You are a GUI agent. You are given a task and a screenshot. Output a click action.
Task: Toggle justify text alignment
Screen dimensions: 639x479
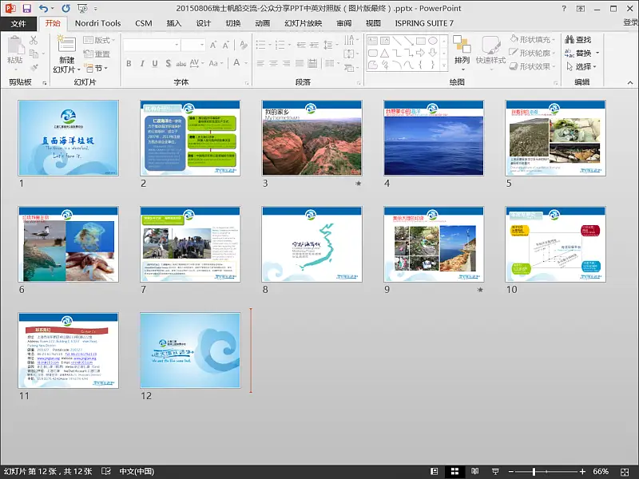[x=300, y=63]
